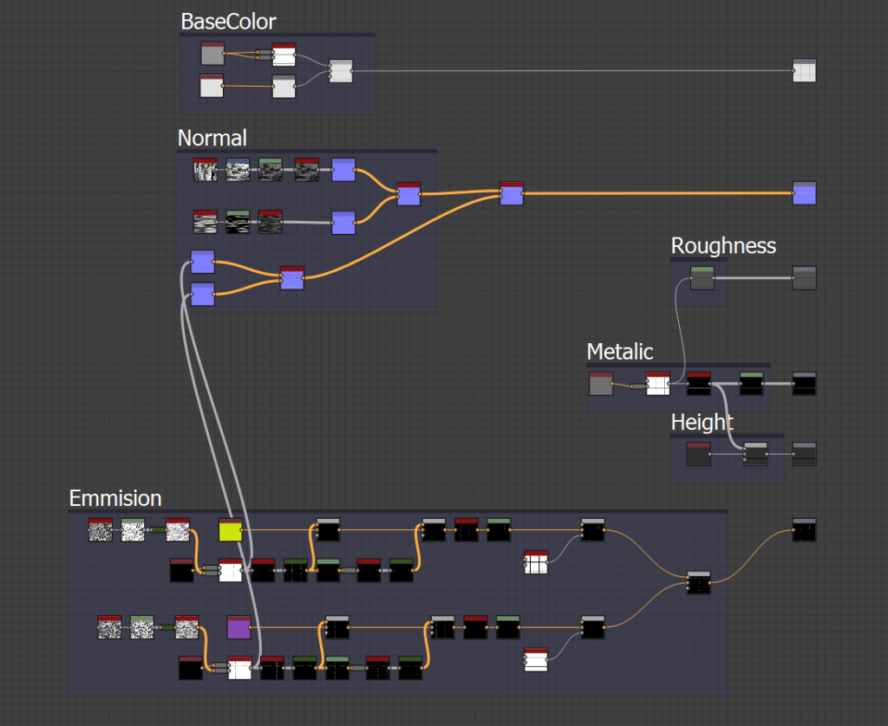Image resolution: width=888 pixels, height=726 pixels.
Task: Click the Roughness output node at far right
Action: (804, 278)
